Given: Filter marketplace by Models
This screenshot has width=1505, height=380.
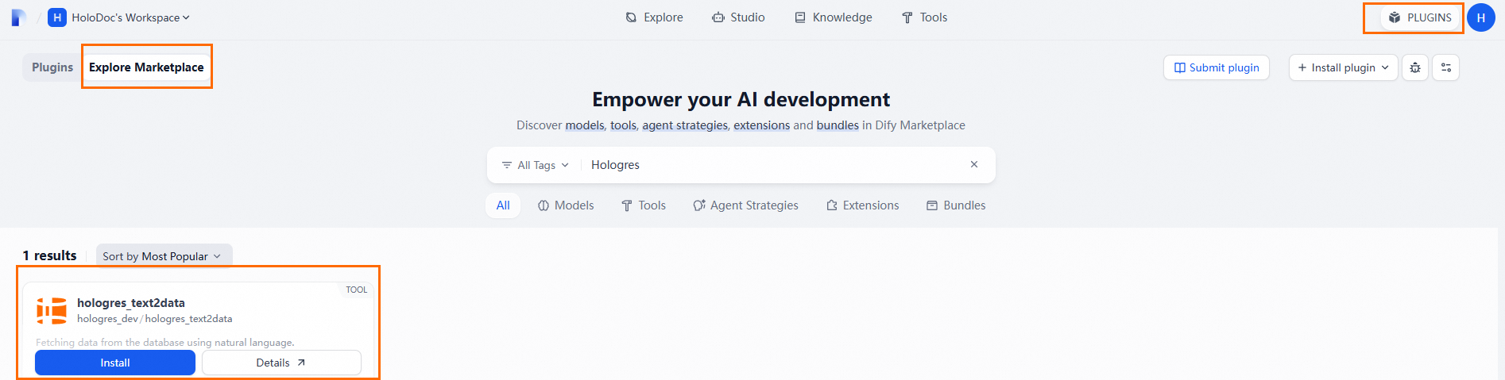Looking at the screenshot, I should point(566,205).
